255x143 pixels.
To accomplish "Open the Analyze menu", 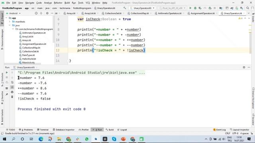I will (48, 3).
